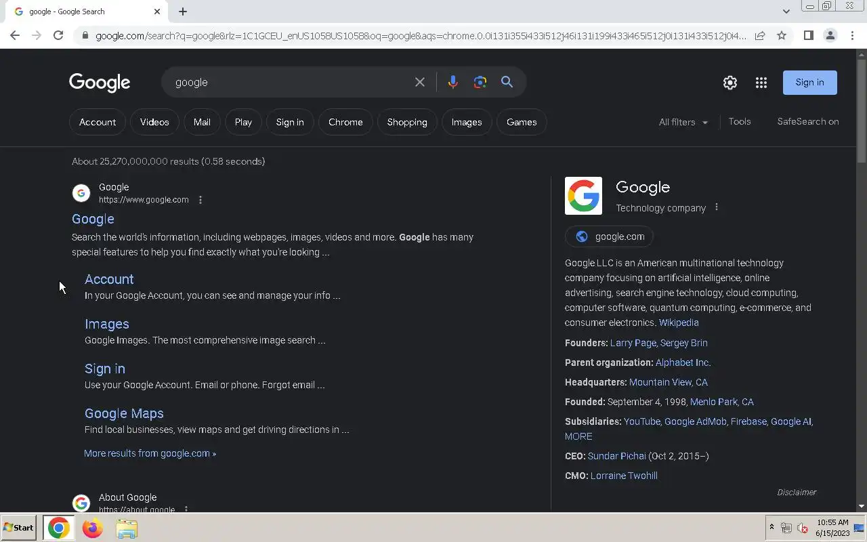
Task: Click Google logo in knowledge panel
Action: point(583,196)
